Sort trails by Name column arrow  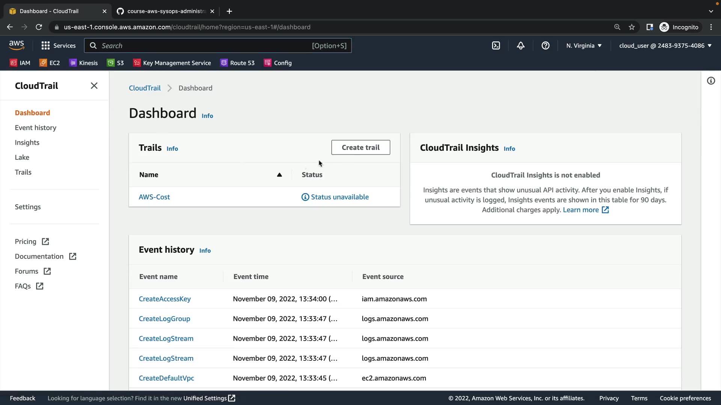[279, 175]
